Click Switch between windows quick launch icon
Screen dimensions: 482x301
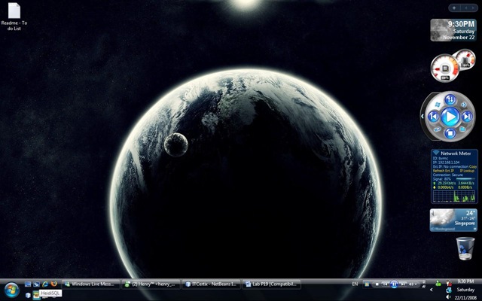(37, 284)
